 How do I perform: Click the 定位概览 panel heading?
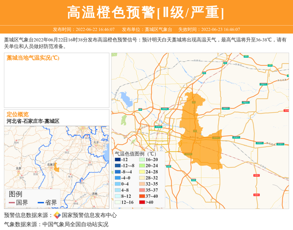18,114
